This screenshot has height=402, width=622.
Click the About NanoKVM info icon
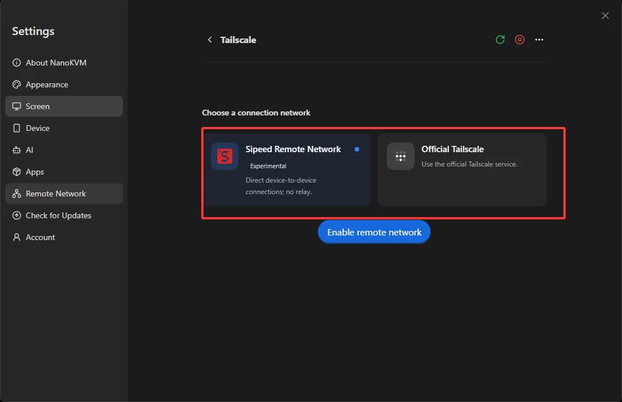[x=17, y=63]
